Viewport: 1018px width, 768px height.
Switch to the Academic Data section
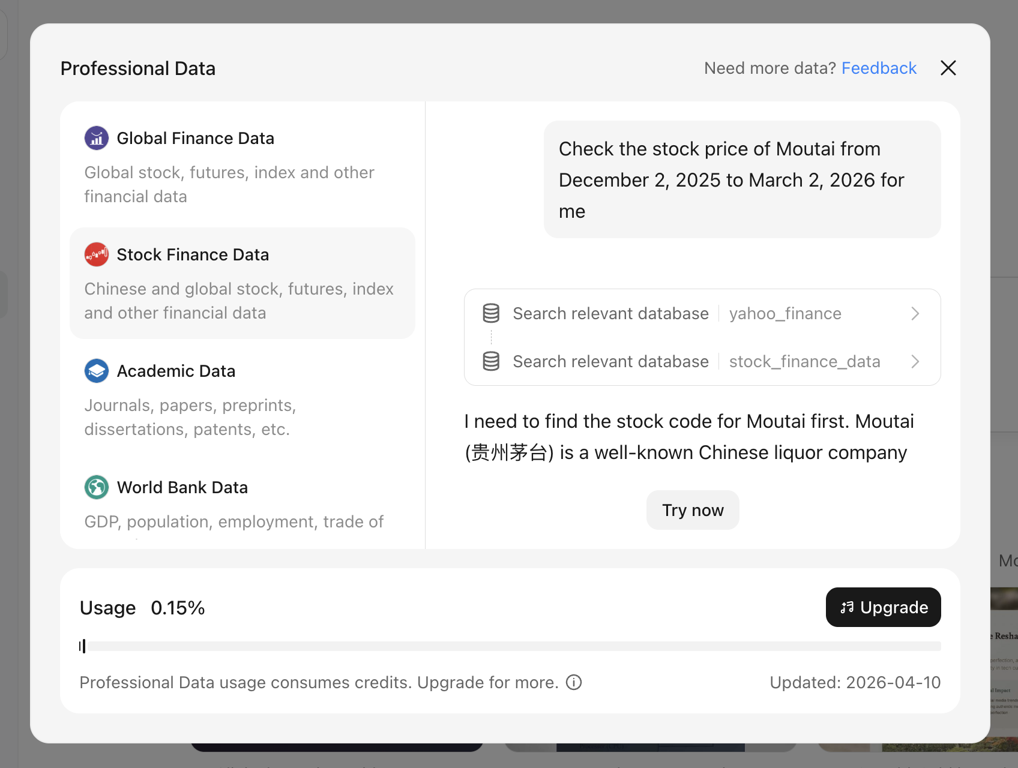(x=176, y=371)
